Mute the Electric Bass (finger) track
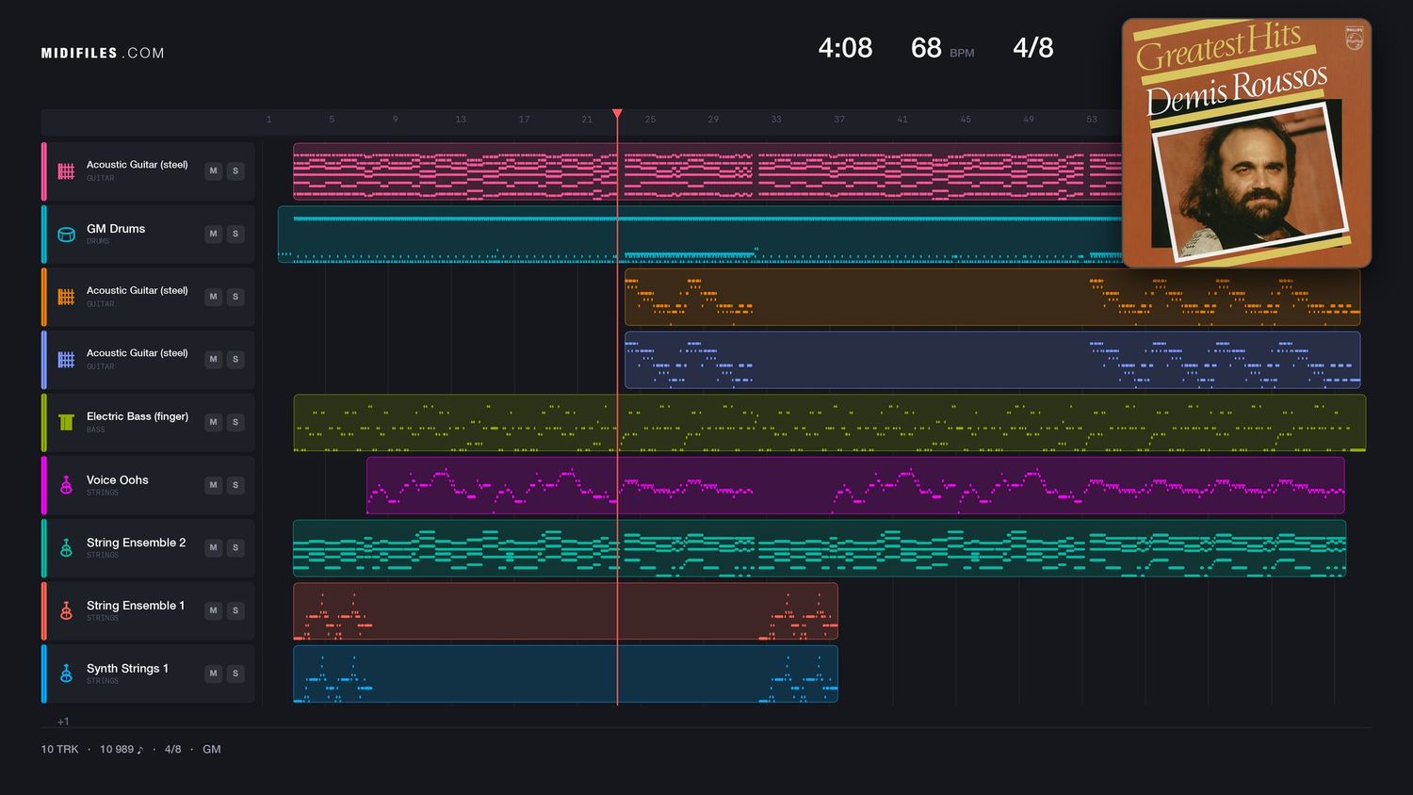Viewport: 1413px width, 795px height. (x=214, y=422)
